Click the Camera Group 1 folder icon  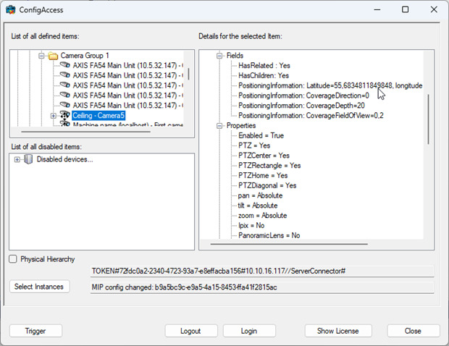(53, 56)
